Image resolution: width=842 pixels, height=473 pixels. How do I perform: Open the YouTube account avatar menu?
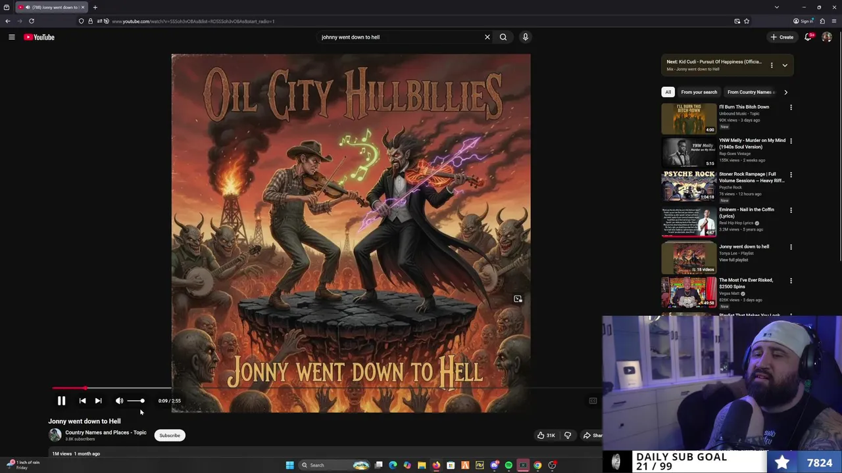[827, 37]
